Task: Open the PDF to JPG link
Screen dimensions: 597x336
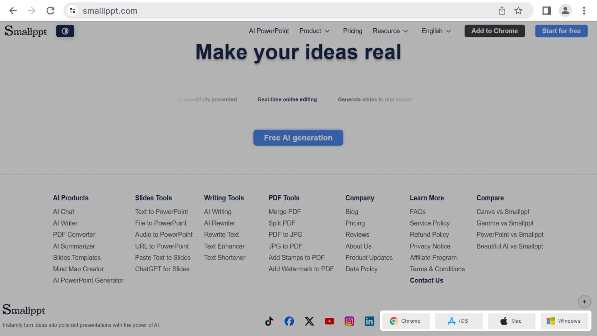Action: click(x=285, y=235)
